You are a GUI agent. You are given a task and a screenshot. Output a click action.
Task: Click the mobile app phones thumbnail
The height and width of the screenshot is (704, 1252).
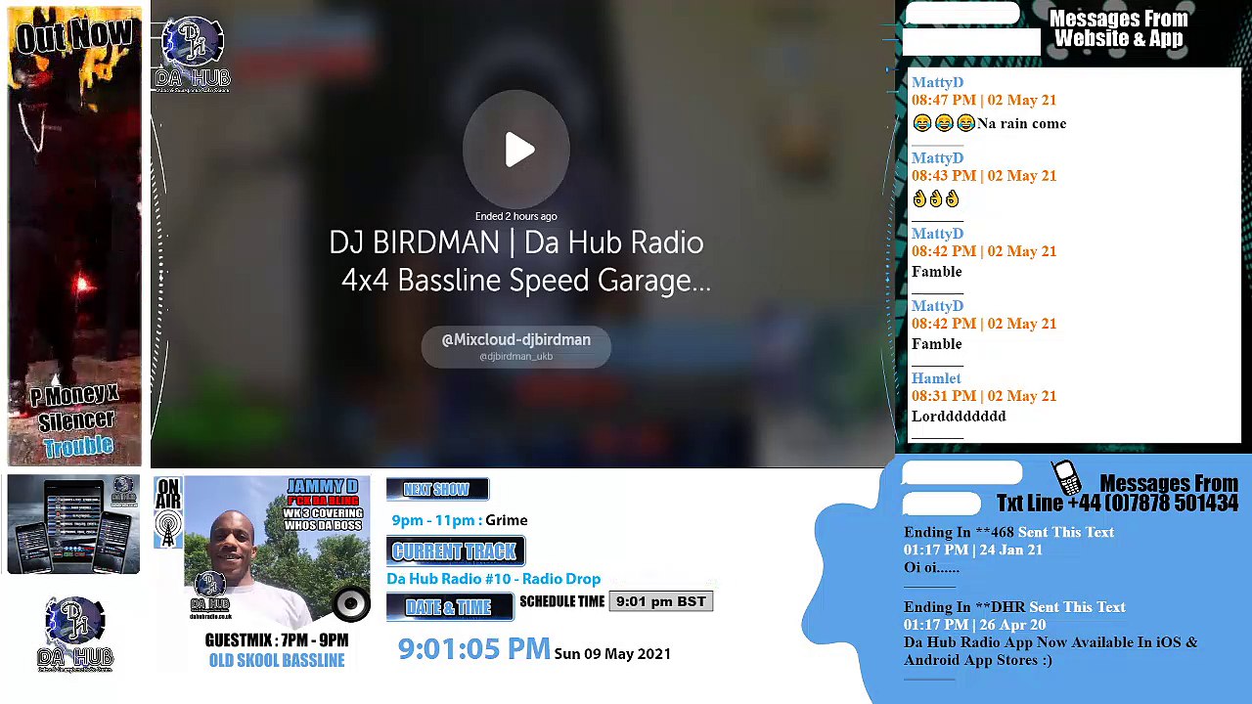coord(73,524)
